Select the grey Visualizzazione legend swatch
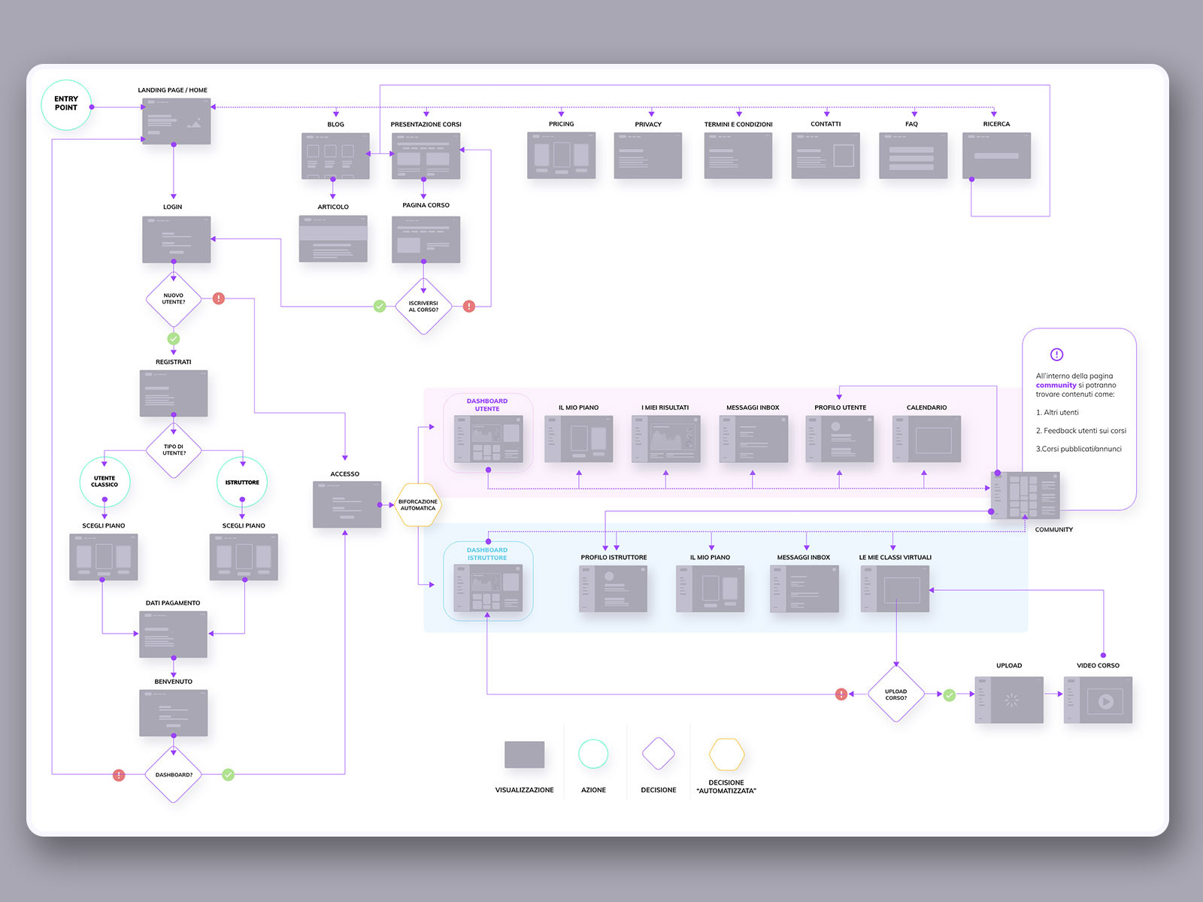The image size is (1203, 902). tap(525, 755)
